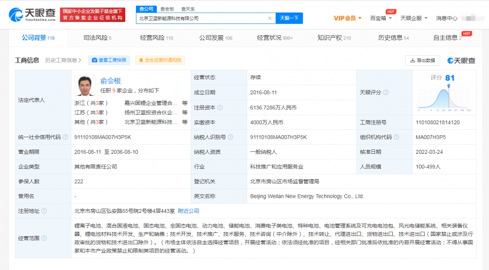Click 查看工商快照 button
The width and height of the screenshot is (489, 270).
[x=109, y=60]
